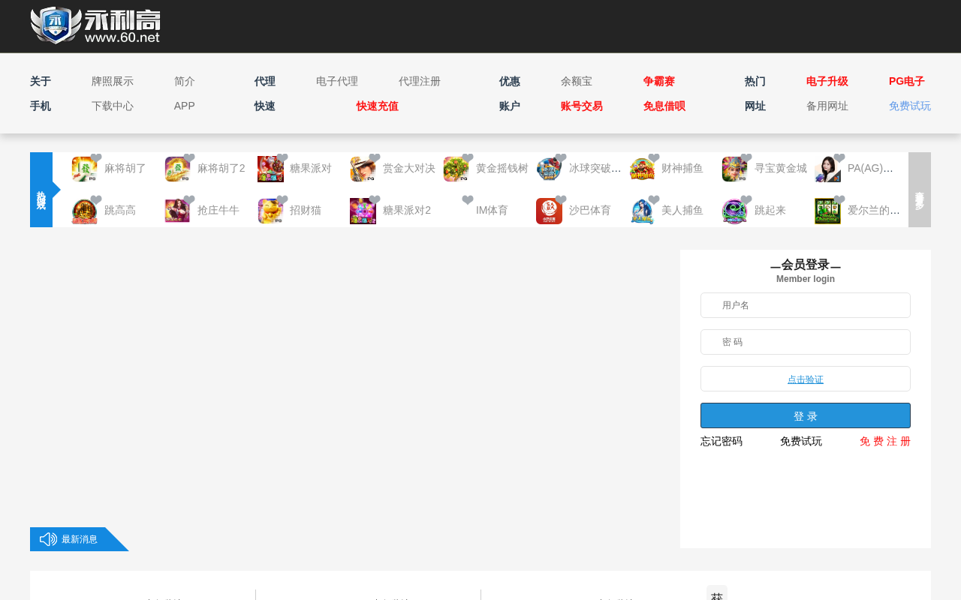961x600 pixels.
Task: Favorite 财神捕鱼 with its heart
Action: tap(654, 159)
